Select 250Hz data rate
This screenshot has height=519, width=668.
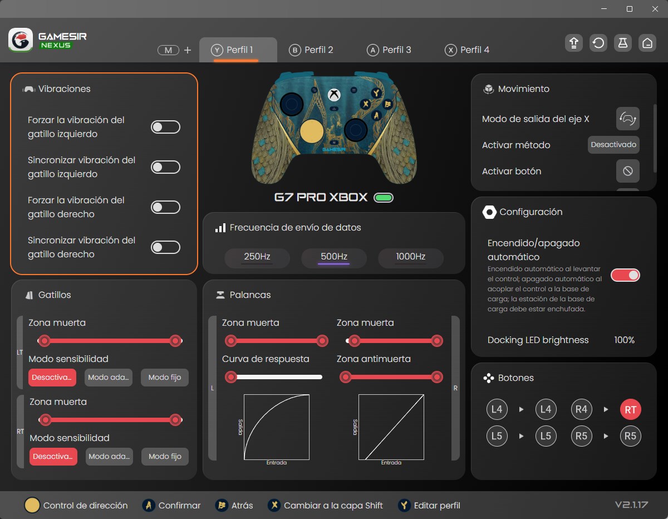[x=257, y=257]
